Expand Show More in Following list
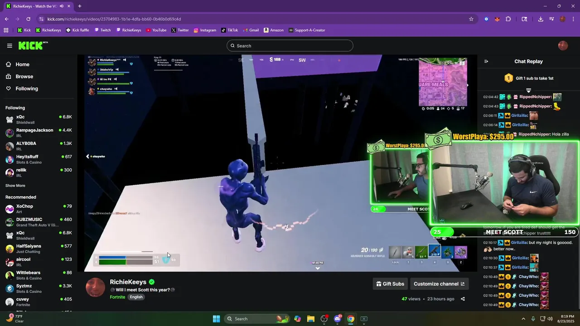580x326 pixels. click(x=15, y=186)
